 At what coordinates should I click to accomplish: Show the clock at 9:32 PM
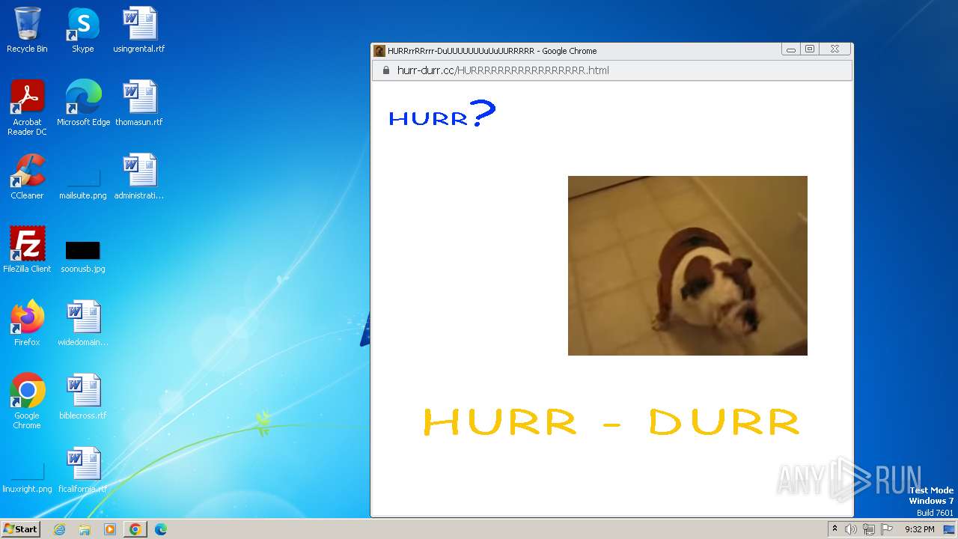[919, 529]
